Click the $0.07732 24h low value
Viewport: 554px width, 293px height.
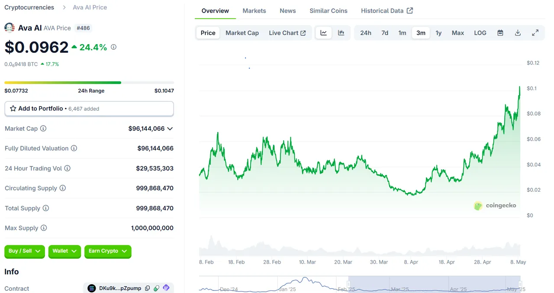pos(16,91)
